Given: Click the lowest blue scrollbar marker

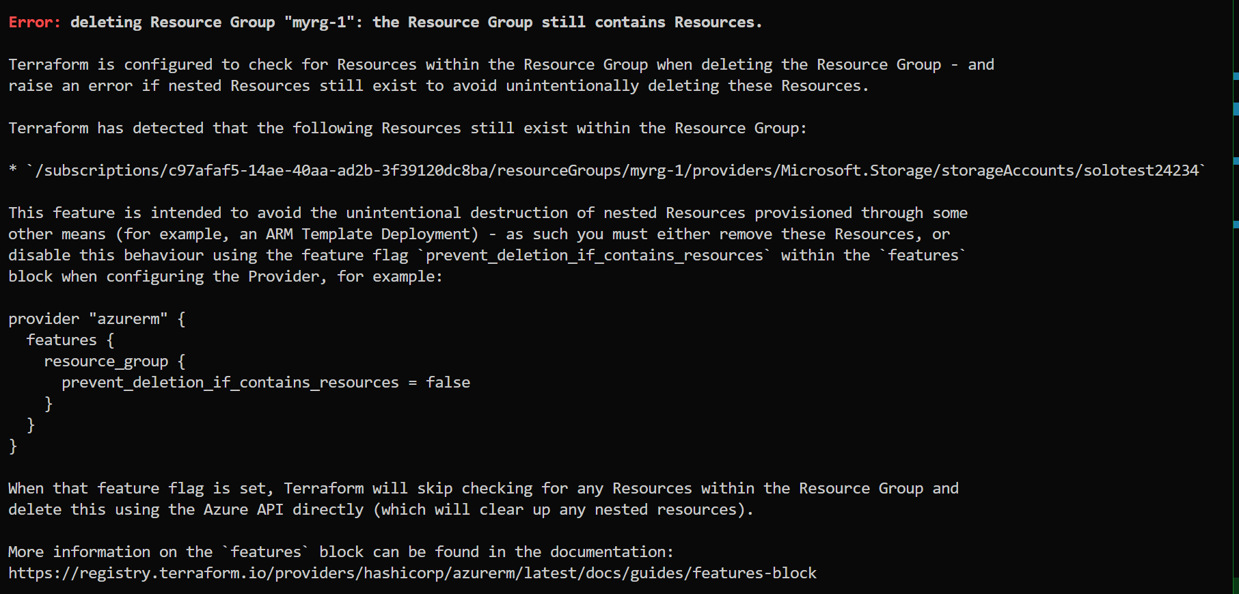Looking at the screenshot, I should [x=1236, y=224].
